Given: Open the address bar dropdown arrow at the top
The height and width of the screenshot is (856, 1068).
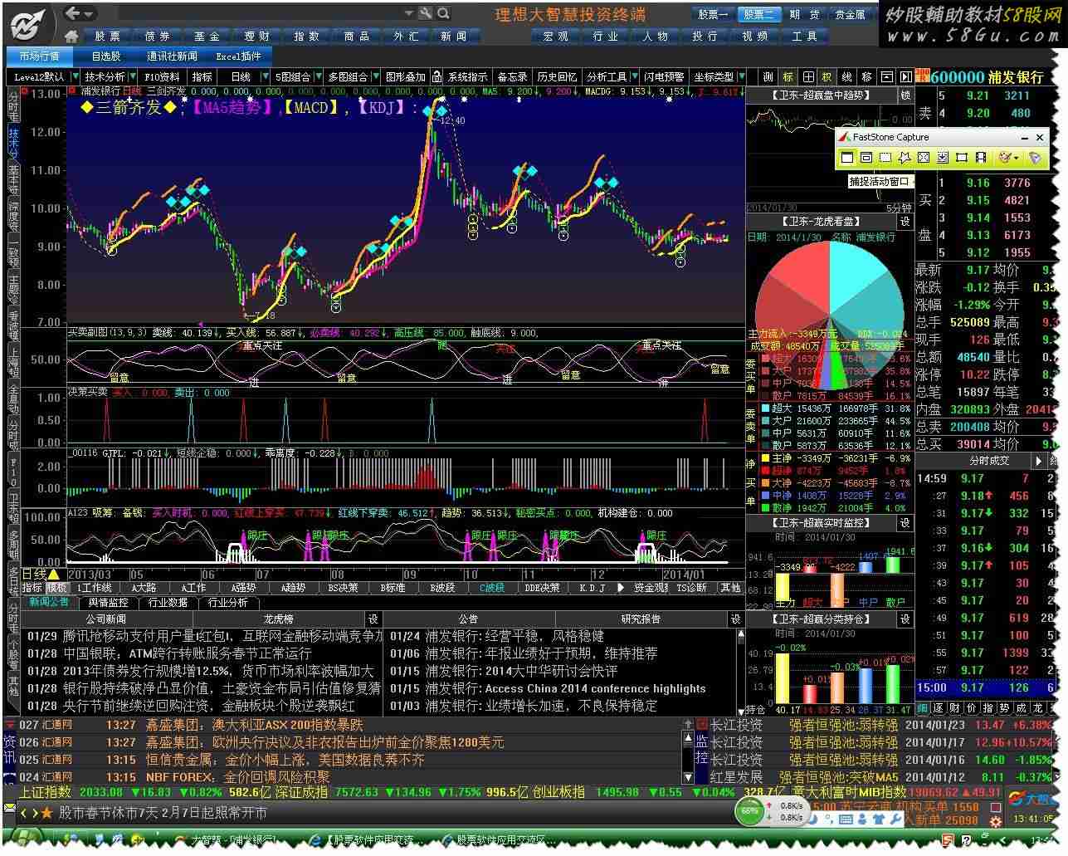Looking at the screenshot, I should point(408,13).
